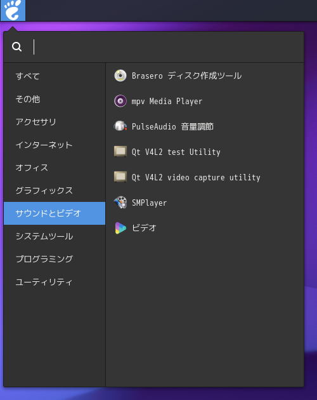Click the ビデオ colorful play icon
Screen dimensions: 317x400
(x=120, y=228)
